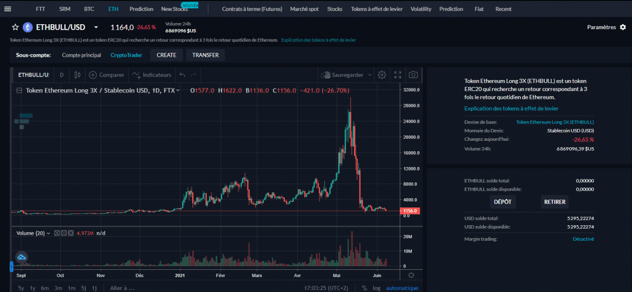
Task: Select the 1m time range
Action: 71,288
